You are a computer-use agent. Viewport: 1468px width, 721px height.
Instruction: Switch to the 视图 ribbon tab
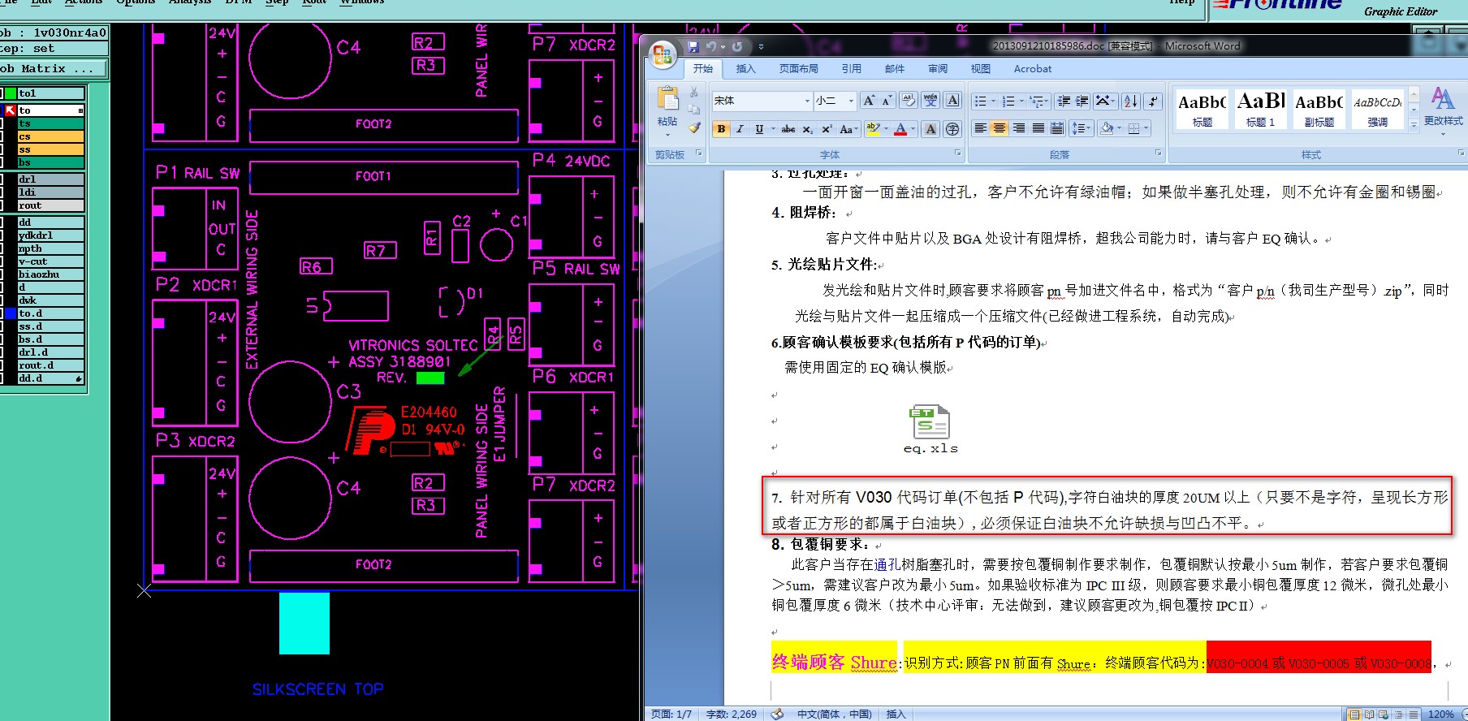click(x=981, y=69)
